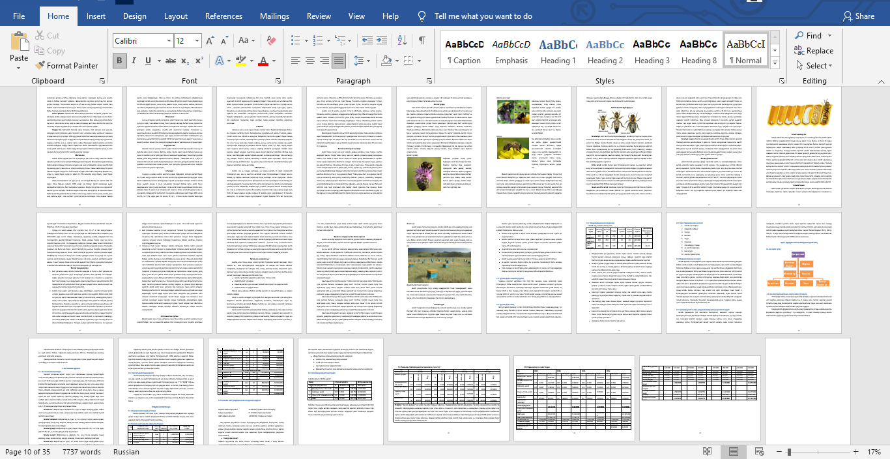Click the Replace button
This screenshot has width=890, height=459.
pos(814,51)
